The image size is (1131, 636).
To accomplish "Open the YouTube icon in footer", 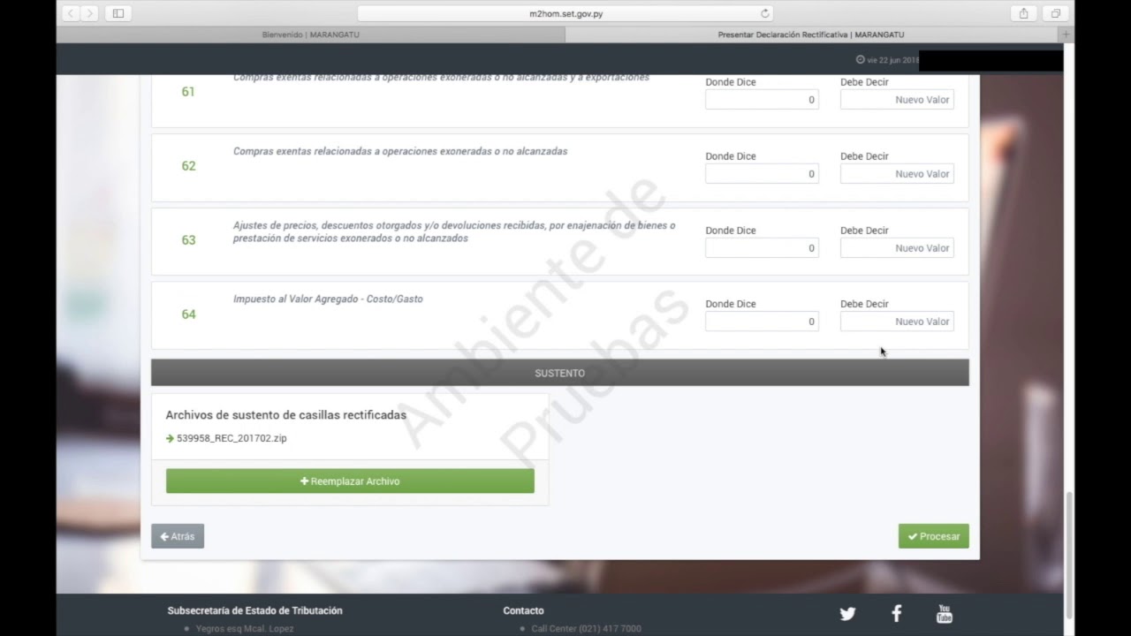I will click(944, 614).
